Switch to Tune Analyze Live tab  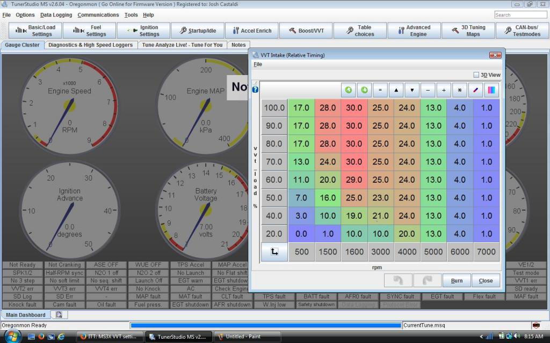[x=182, y=45]
